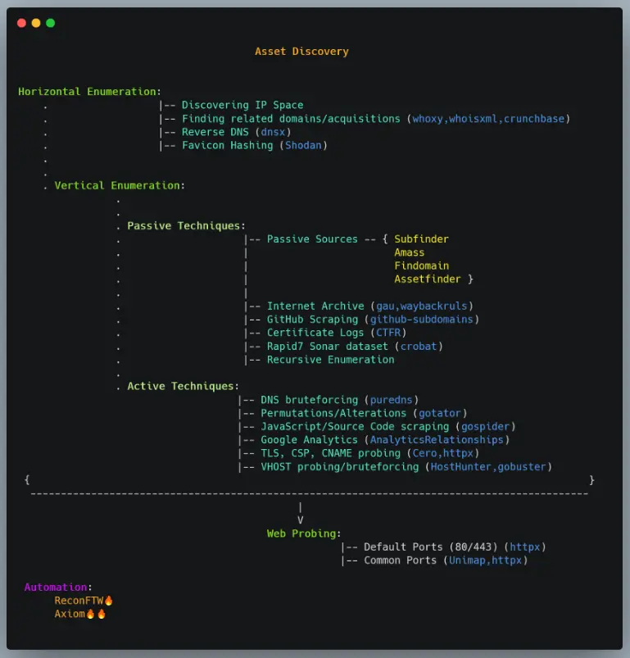Click the "Permutations/Alterations" entry
This screenshot has width=630, height=658.
click(333, 413)
